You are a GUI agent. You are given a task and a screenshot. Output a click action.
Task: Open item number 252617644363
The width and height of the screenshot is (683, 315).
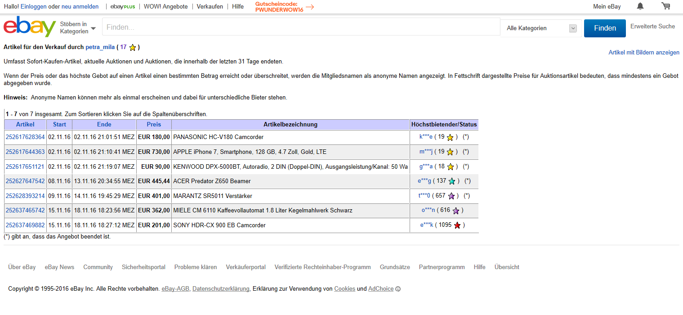pos(25,152)
